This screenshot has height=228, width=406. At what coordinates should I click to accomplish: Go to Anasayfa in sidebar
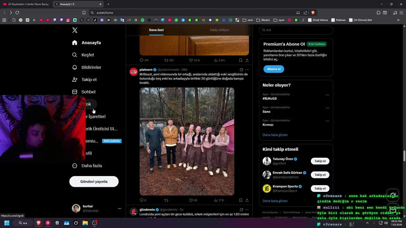[87, 42]
